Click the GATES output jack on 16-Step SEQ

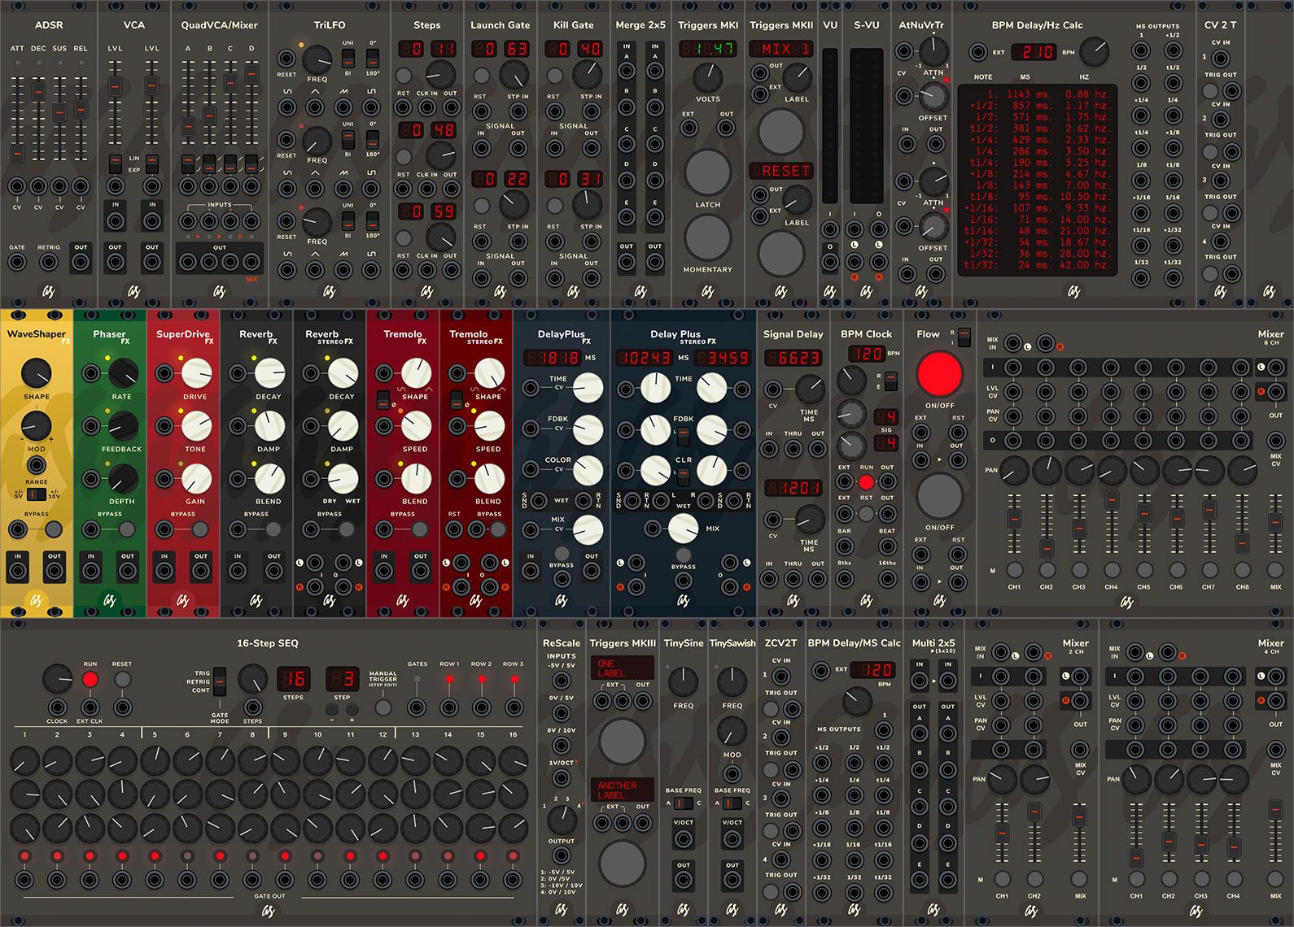(417, 707)
